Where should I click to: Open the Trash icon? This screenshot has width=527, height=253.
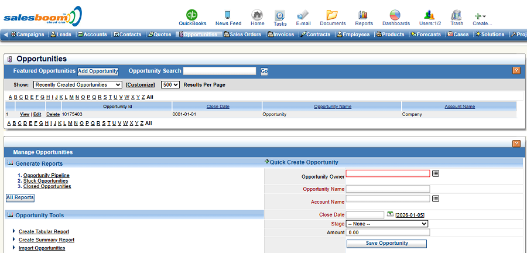[457, 15]
